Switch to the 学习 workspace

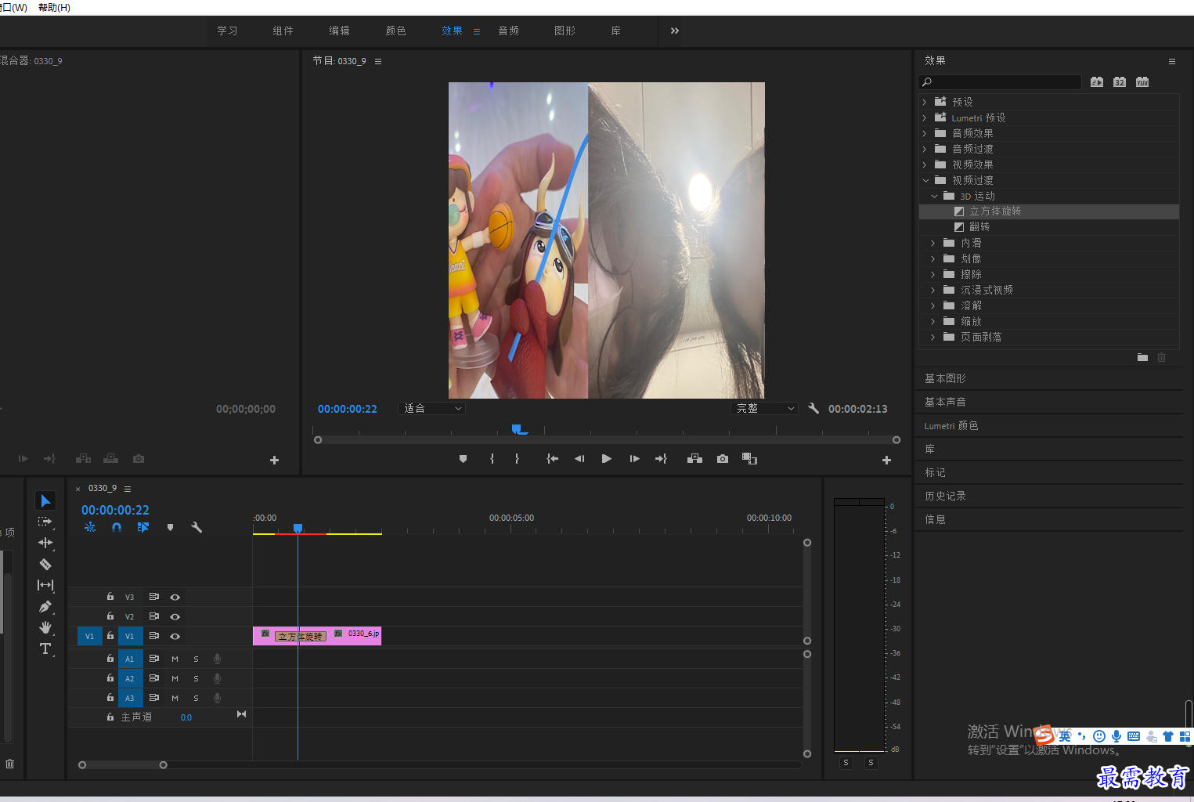(x=227, y=31)
